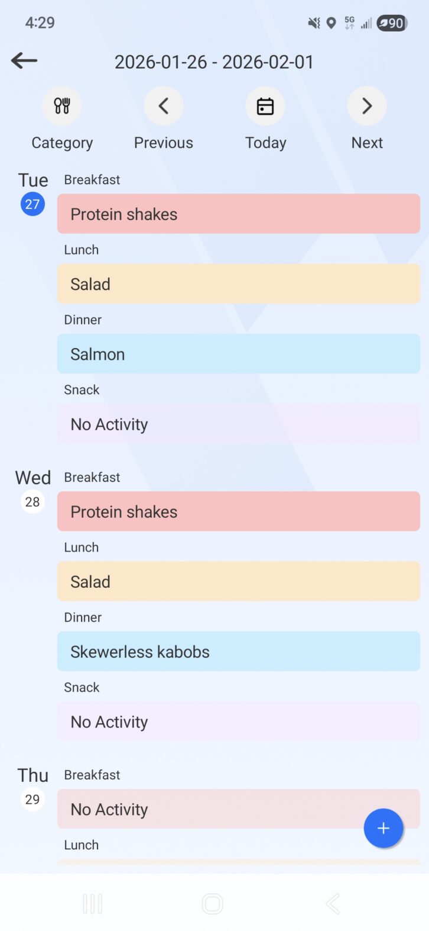Open Tuesday lunch Salad entry
Screen dimensions: 429x931
(238, 284)
